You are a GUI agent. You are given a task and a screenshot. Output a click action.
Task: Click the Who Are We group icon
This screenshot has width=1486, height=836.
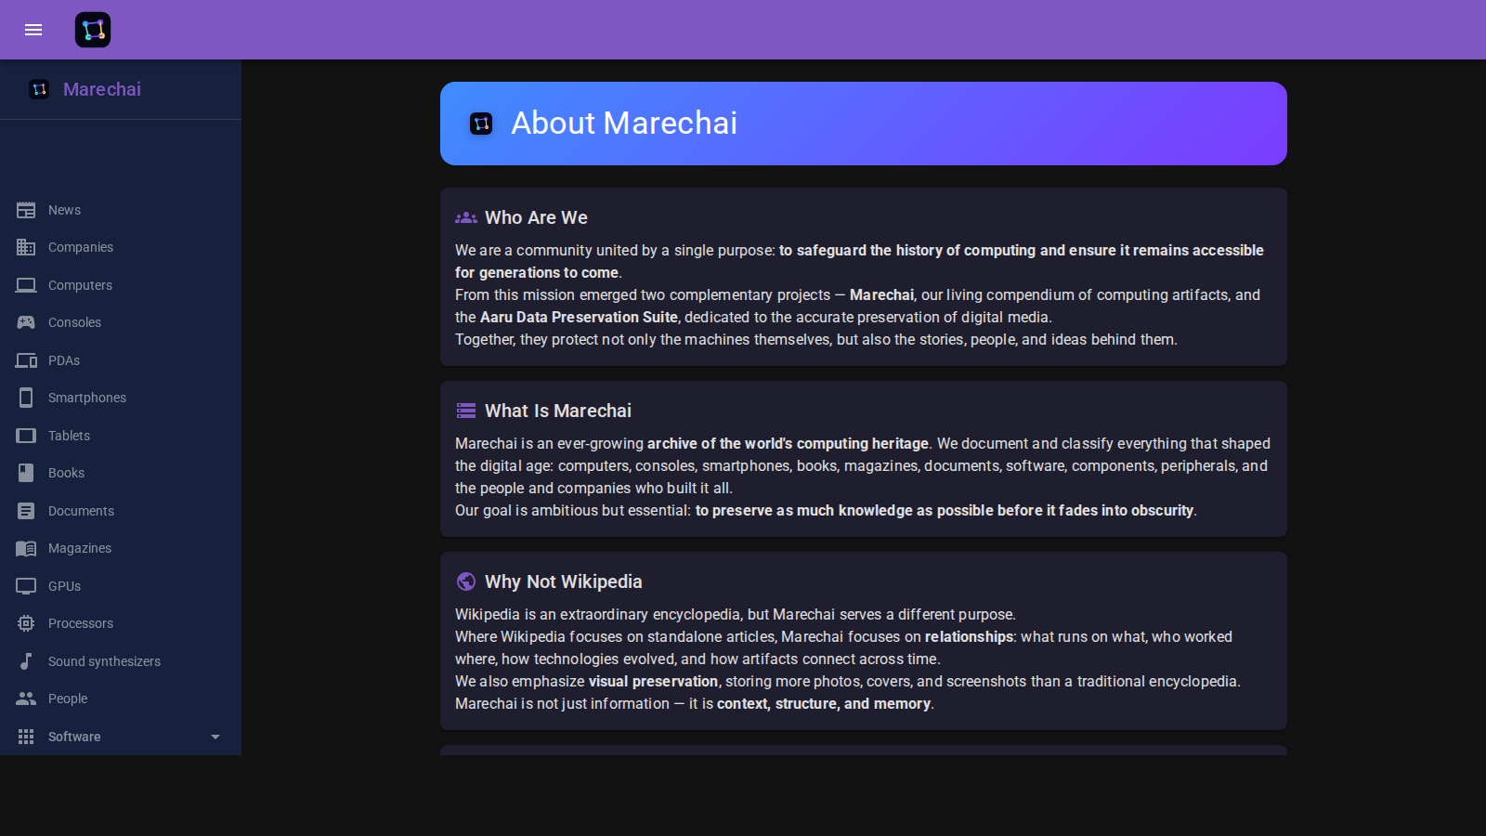466,217
